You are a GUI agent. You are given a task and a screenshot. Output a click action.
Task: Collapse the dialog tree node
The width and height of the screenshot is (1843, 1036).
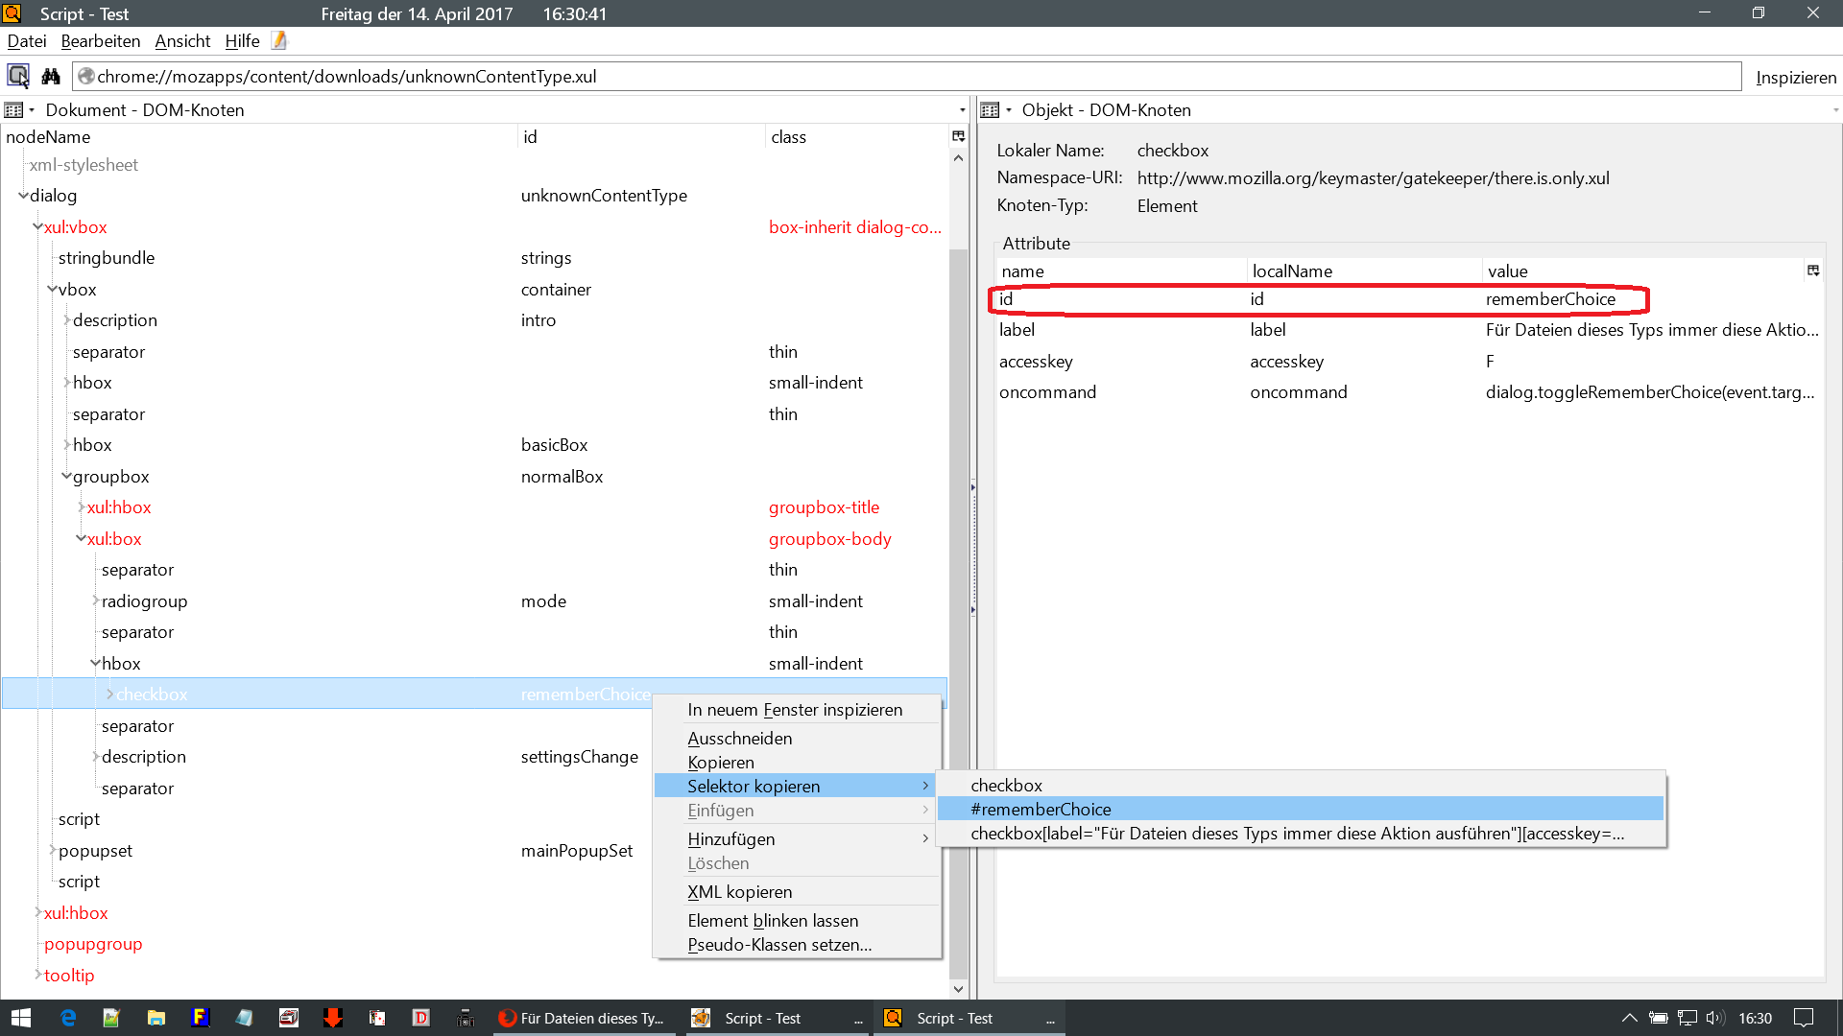point(23,196)
